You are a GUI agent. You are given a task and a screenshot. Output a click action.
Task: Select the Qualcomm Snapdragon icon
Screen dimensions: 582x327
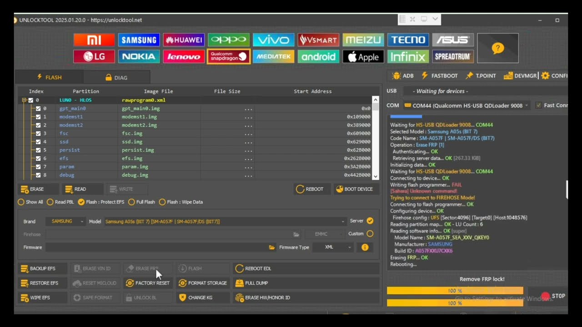pos(229,56)
